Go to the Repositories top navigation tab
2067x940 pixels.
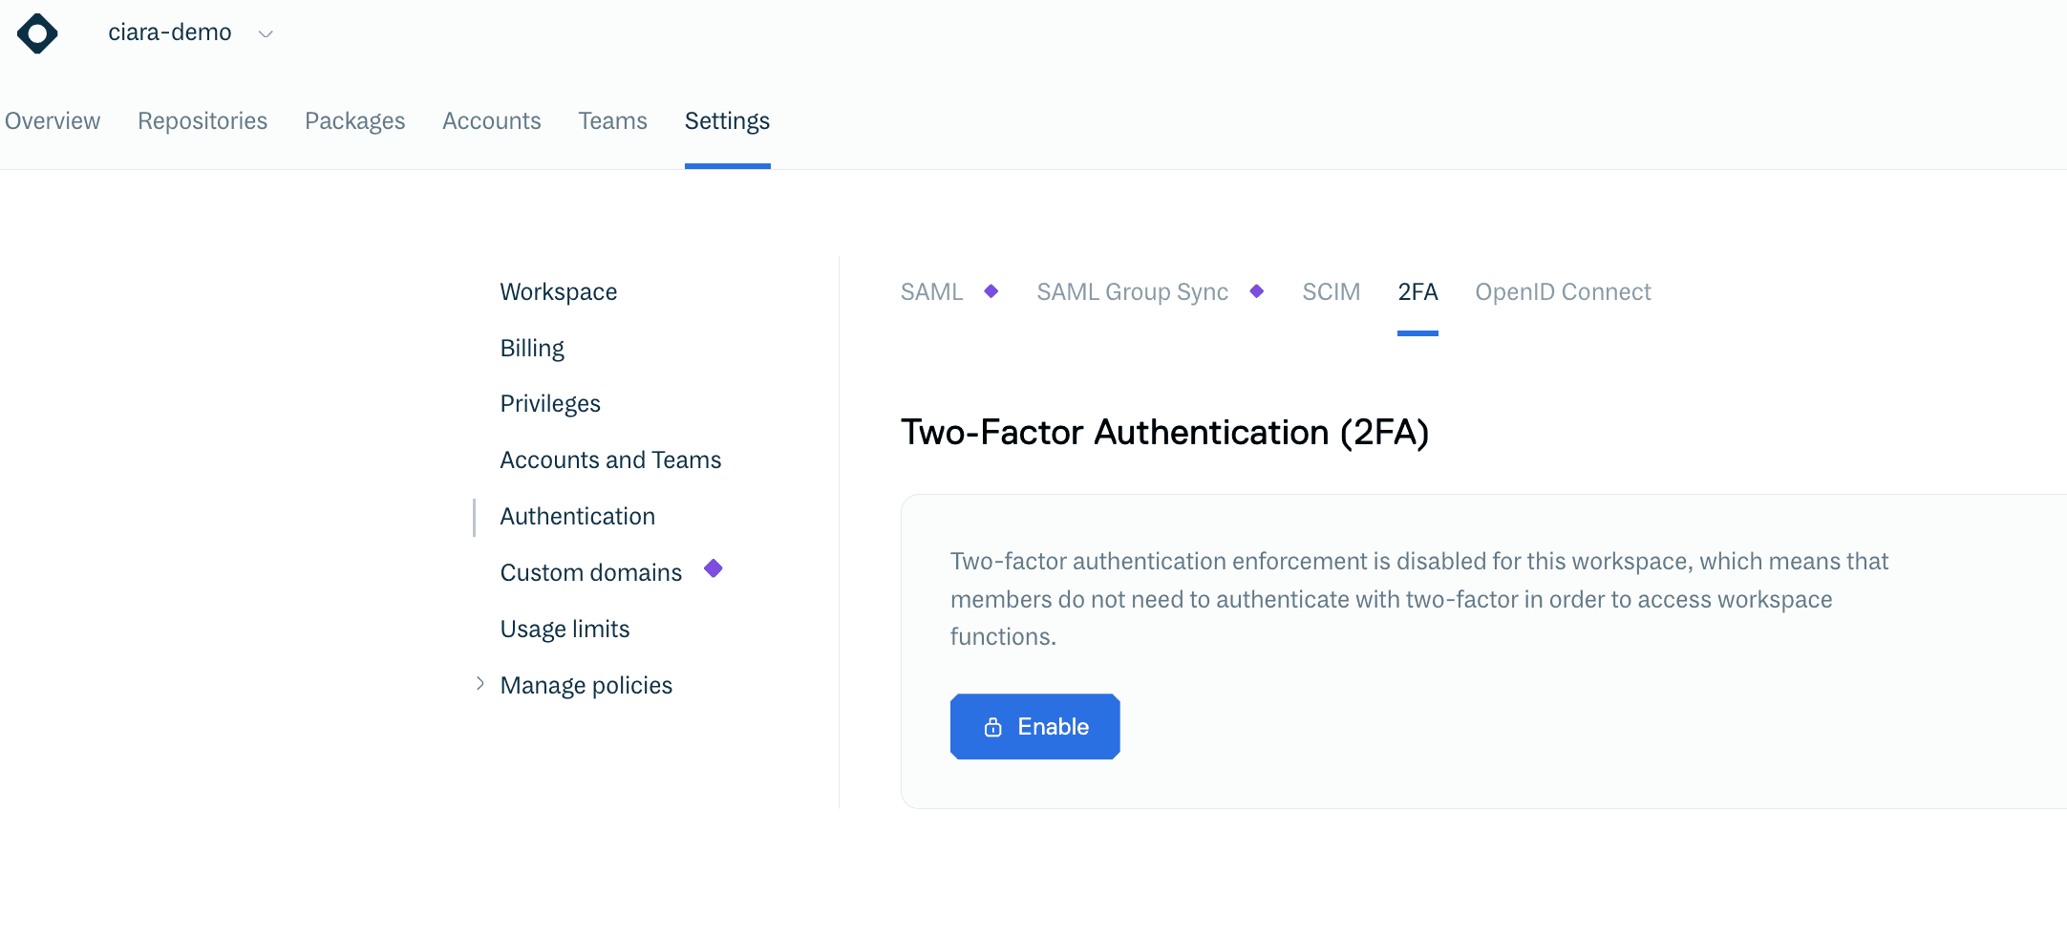[202, 121]
